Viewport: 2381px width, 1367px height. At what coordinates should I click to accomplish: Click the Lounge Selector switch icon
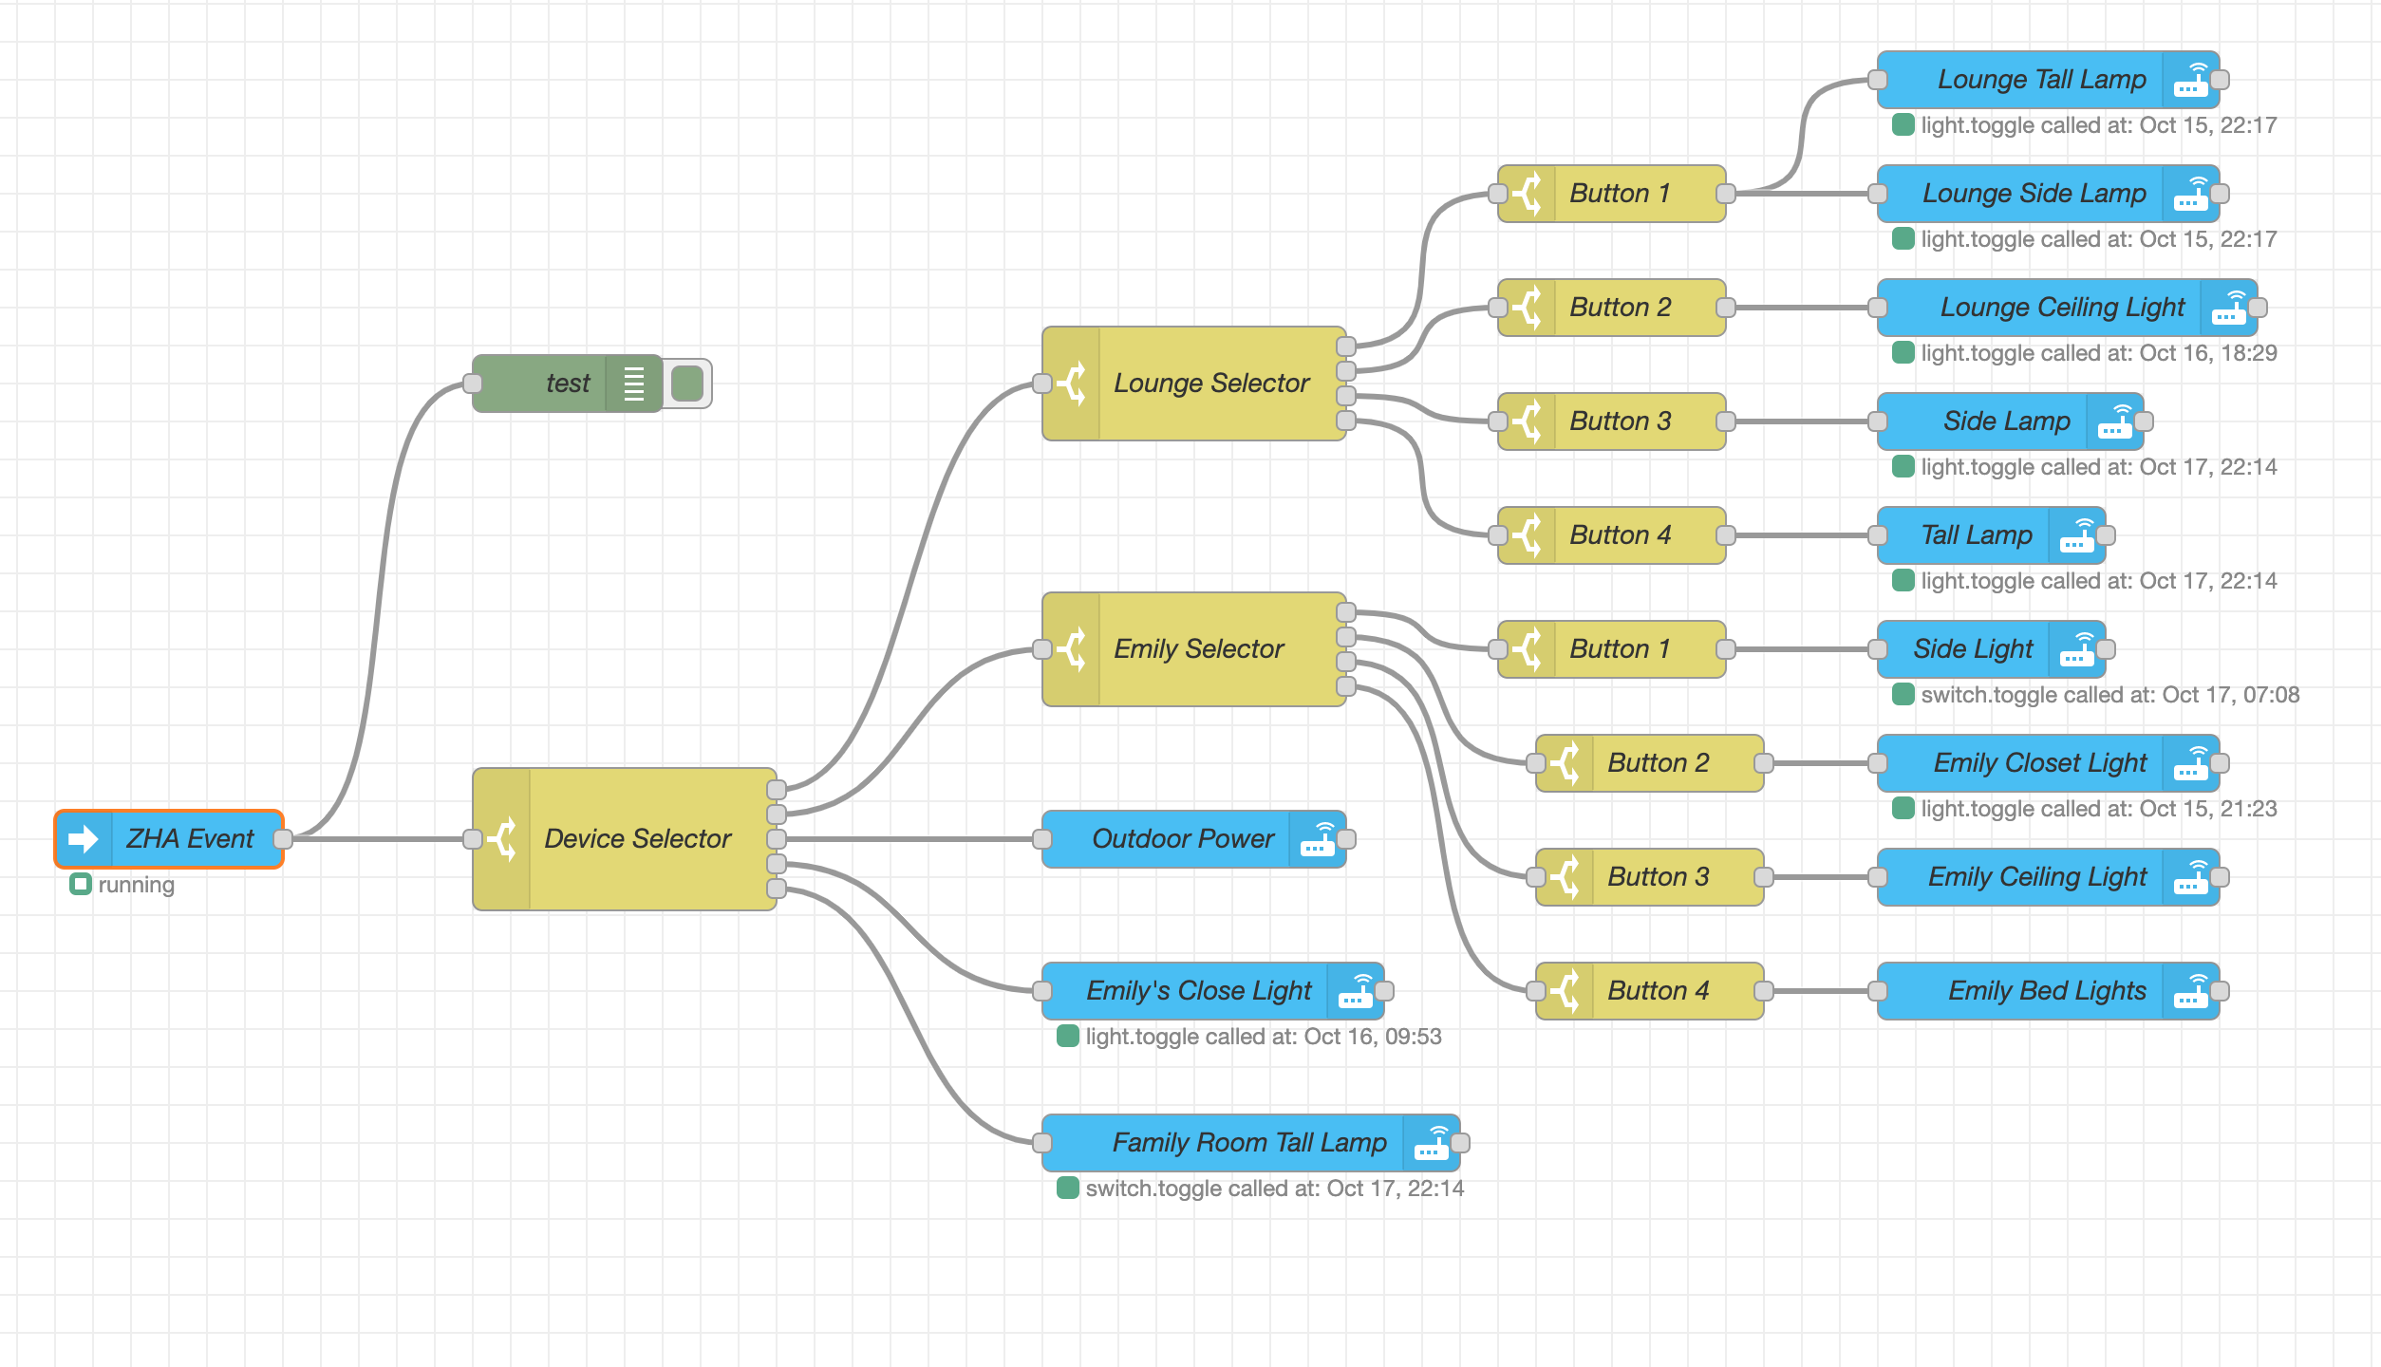tap(1072, 384)
